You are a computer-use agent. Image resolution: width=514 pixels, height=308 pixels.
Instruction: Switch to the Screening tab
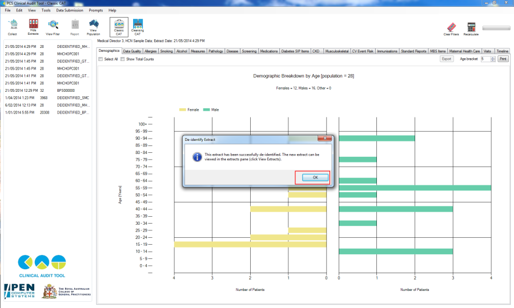[249, 51]
